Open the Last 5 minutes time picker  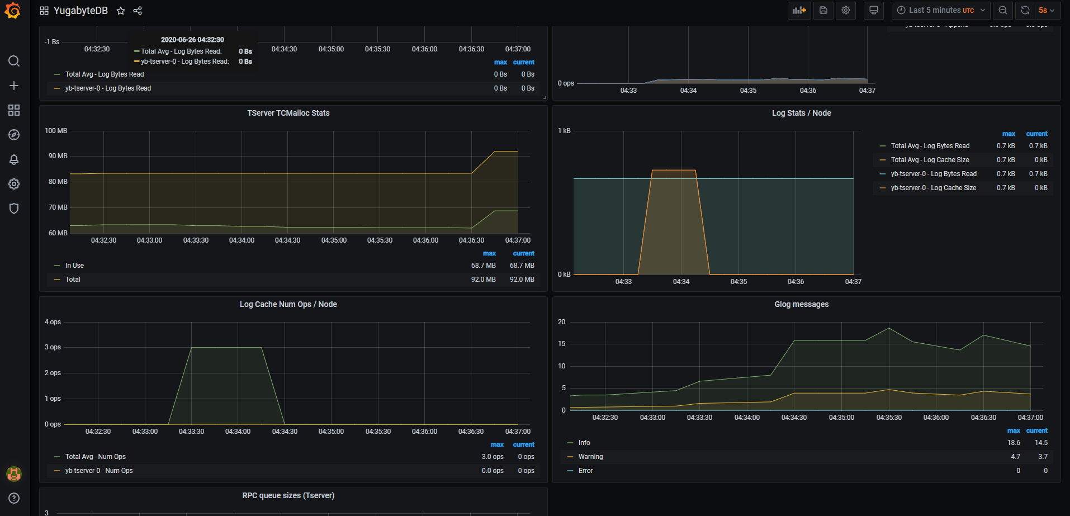(941, 11)
